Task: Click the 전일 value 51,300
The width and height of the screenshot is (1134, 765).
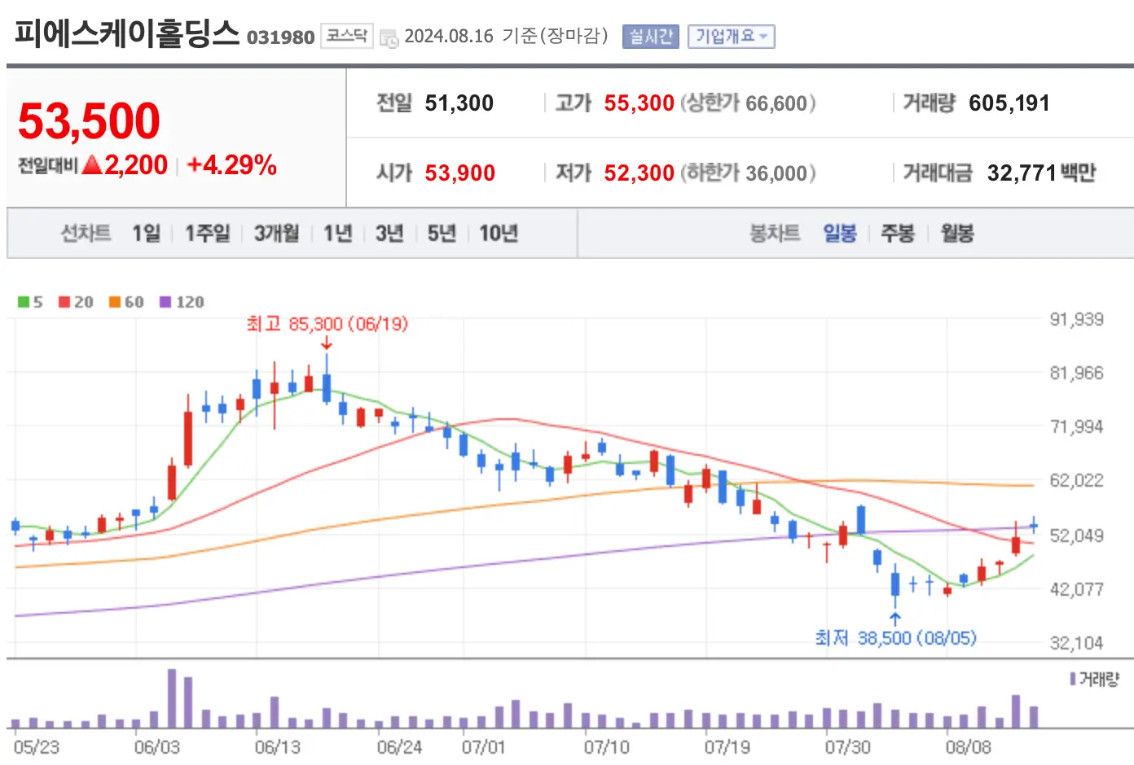Action: [459, 103]
